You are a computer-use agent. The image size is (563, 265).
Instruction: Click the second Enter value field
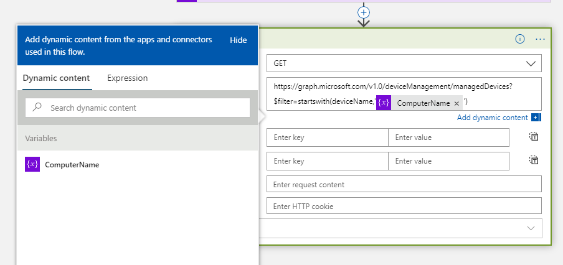coord(448,160)
